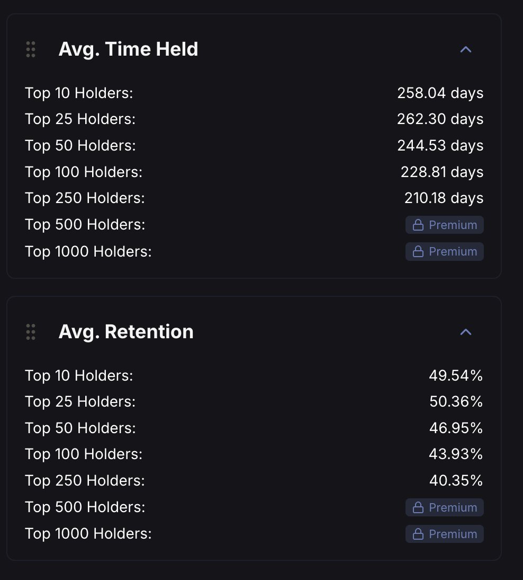The image size is (523, 580).
Task: Click the Avg. Retention drag handle
Action: pyautogui.click(x=31, y=332)
